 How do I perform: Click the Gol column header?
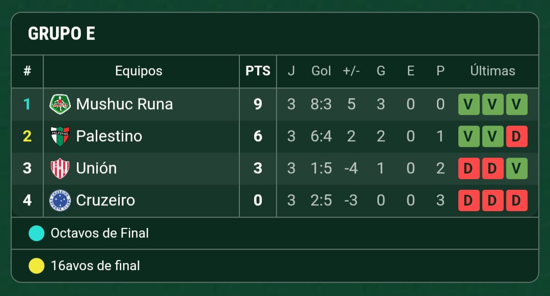(321, 71)
